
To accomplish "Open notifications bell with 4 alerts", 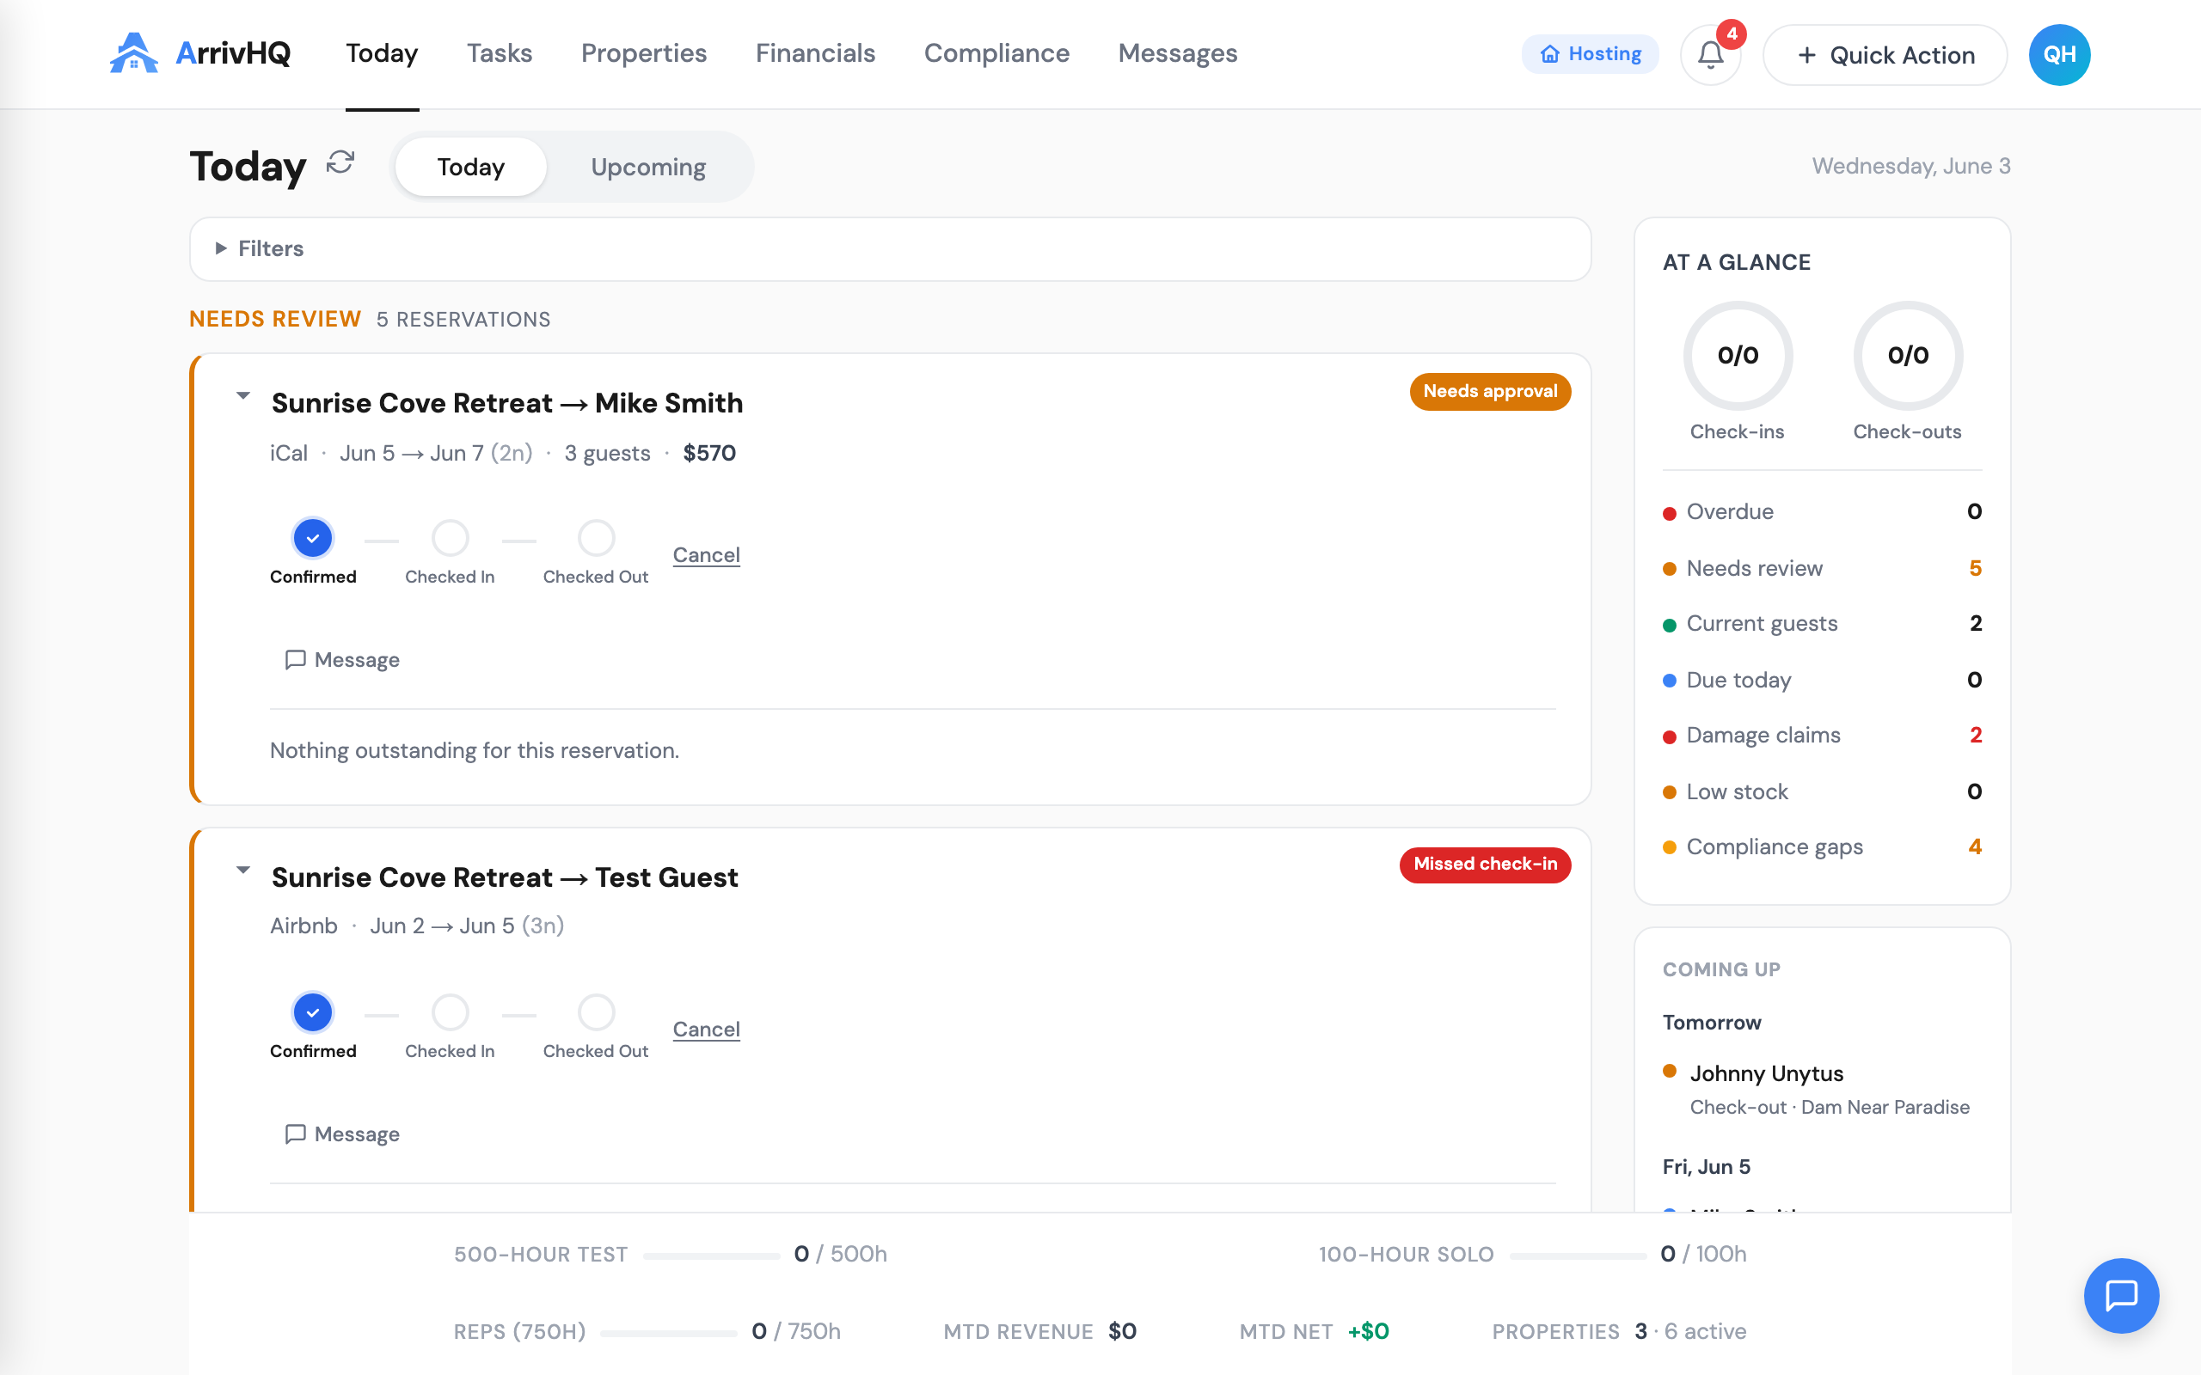I will coord(1710,54).
